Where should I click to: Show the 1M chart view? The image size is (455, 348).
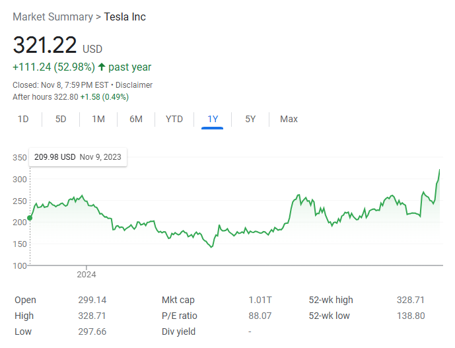click(x=98, y=119)
